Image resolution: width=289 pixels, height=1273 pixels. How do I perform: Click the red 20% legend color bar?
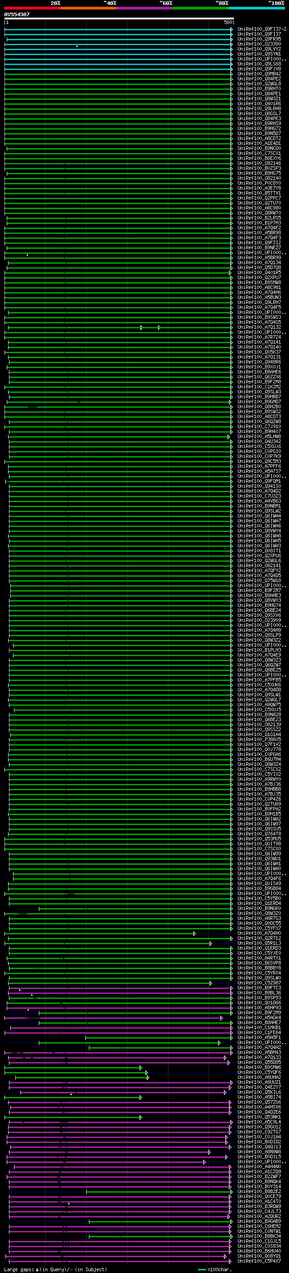[x=32, y=8]
